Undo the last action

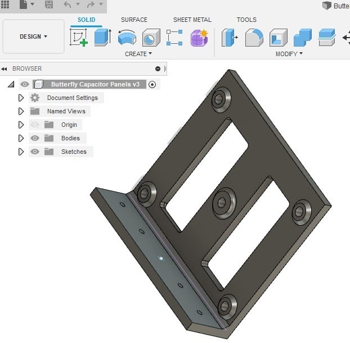point(68,4)
